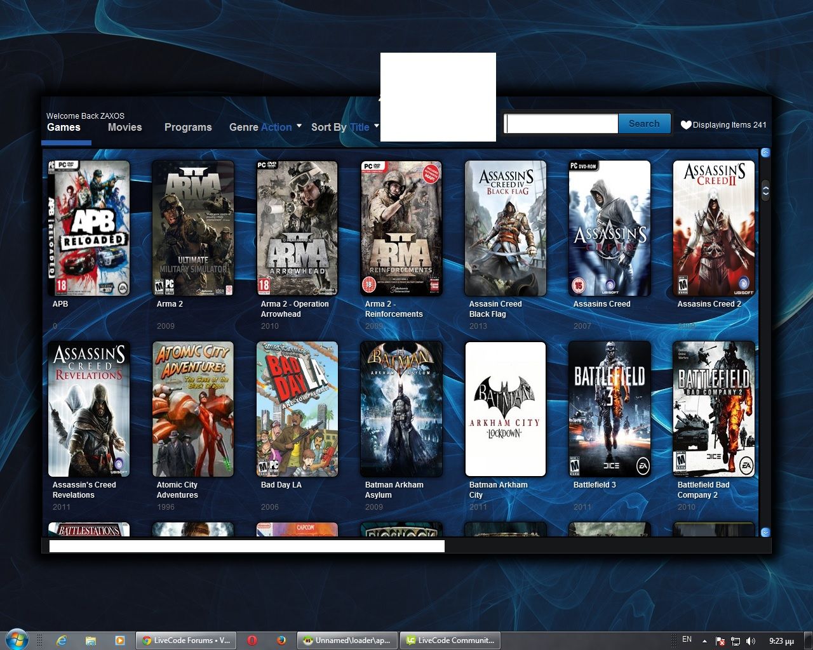Viewport: 813px width, 650px height.
Task: Open the volume speaker tray icon
Action: 751,640
